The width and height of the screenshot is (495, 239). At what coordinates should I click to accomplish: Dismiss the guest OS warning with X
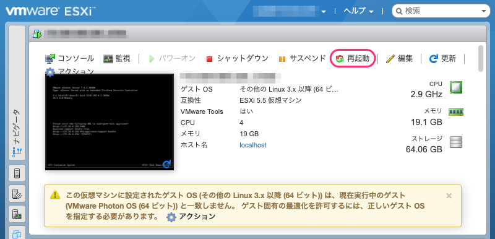coord(449,196)
